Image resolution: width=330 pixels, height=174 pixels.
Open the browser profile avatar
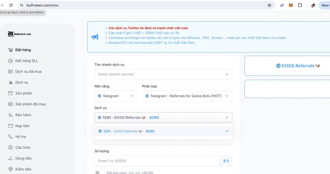[313, 5]
